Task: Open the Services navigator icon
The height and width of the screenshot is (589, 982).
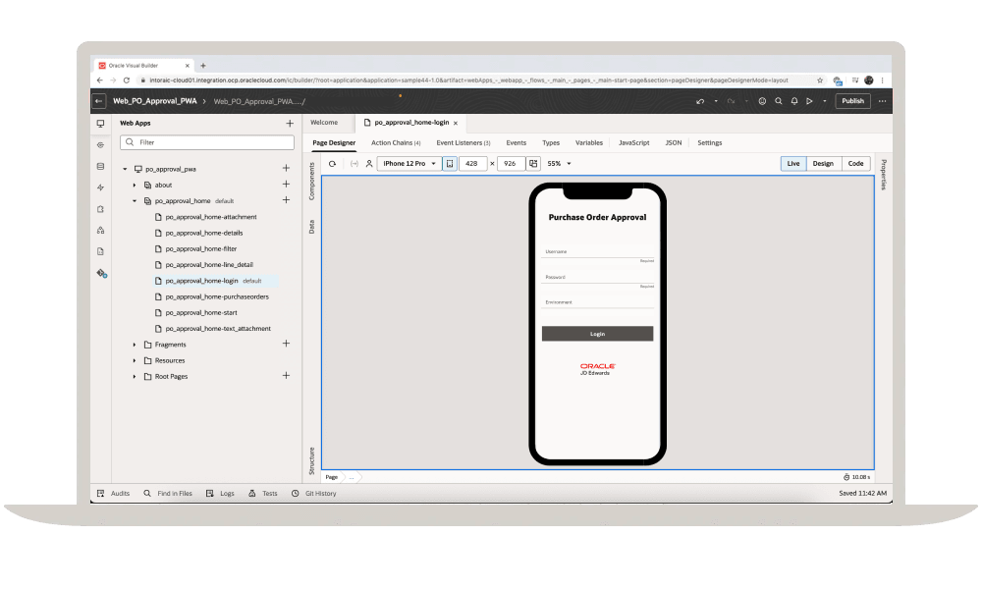Action: [101, 145]
